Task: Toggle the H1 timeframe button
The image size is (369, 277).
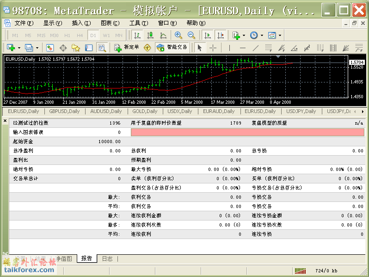Action: (68, 35)
